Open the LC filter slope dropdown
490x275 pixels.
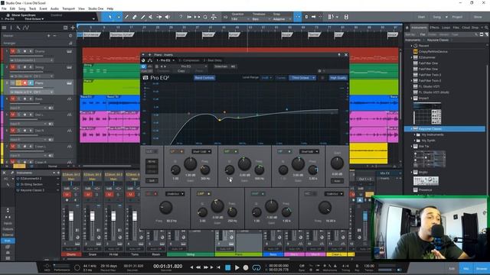(x=175, y=193)
